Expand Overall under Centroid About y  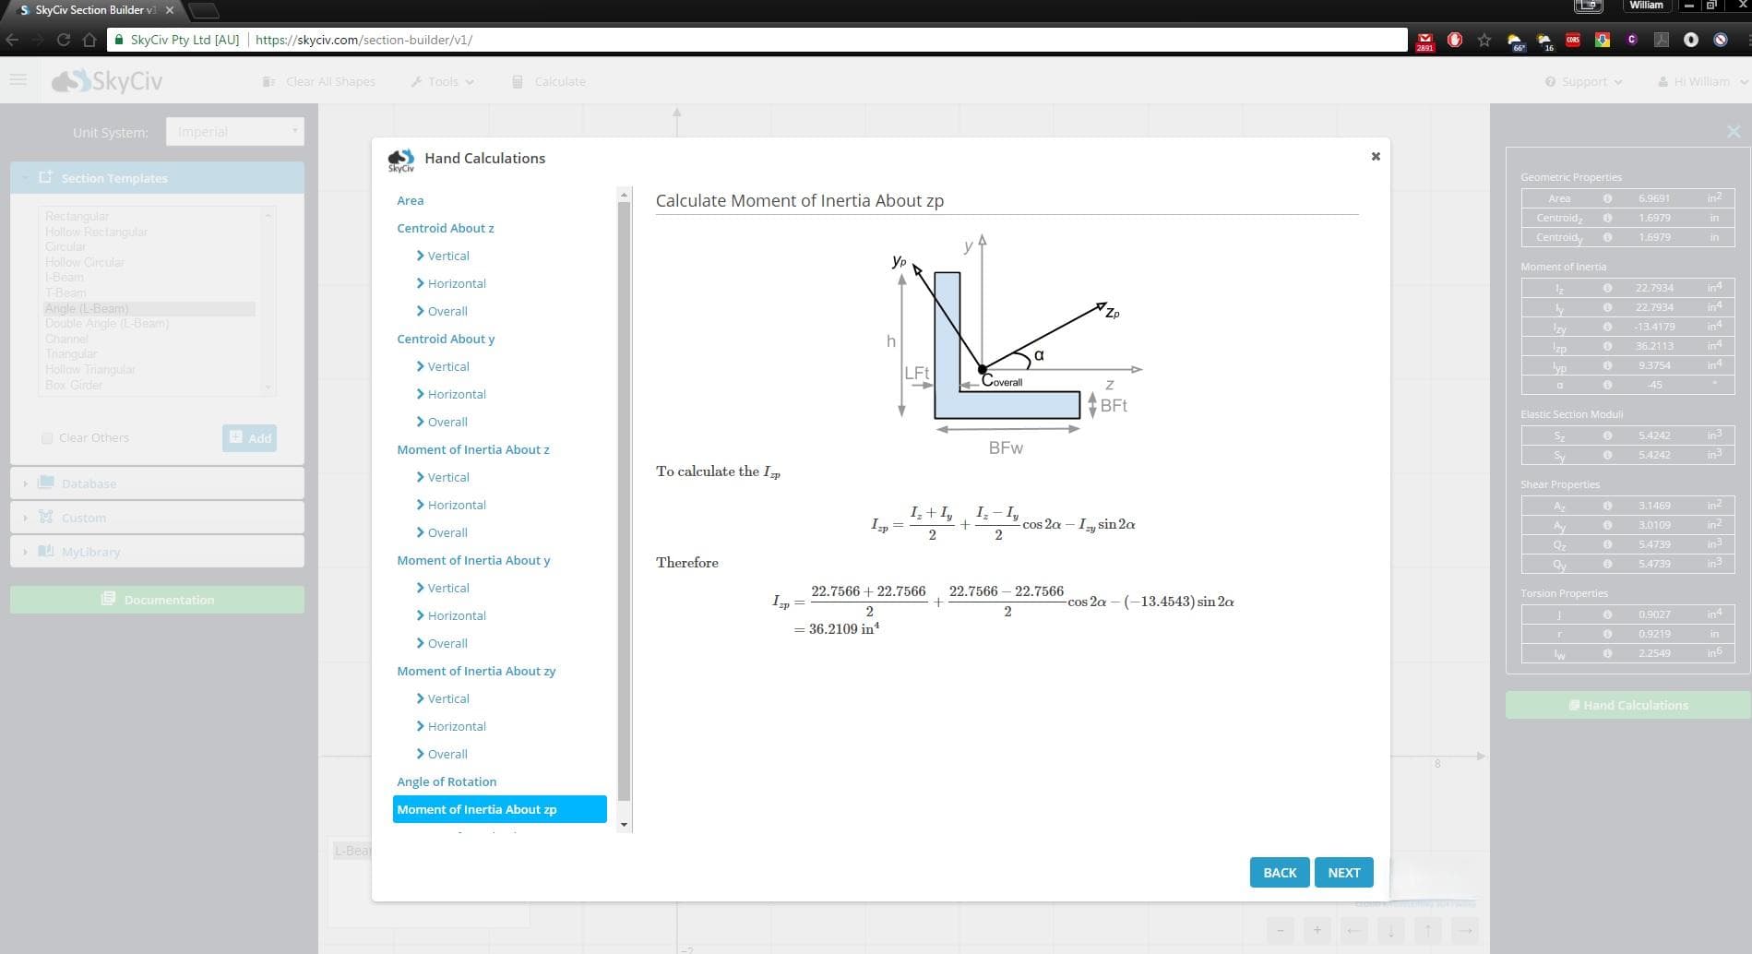pyautogui.click(x=442, y=422)
